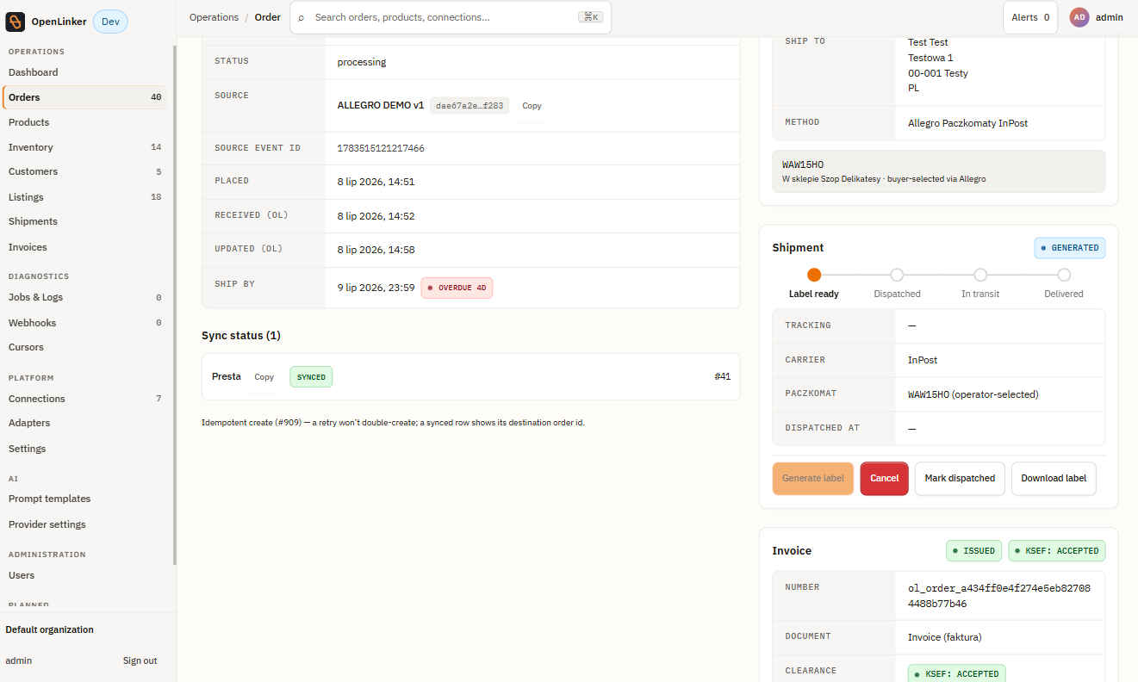
Task: Open Invoices in the sidebar
Action: [84, 247]
